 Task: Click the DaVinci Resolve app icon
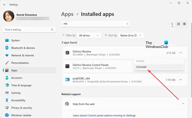click(x=67, y=53)
